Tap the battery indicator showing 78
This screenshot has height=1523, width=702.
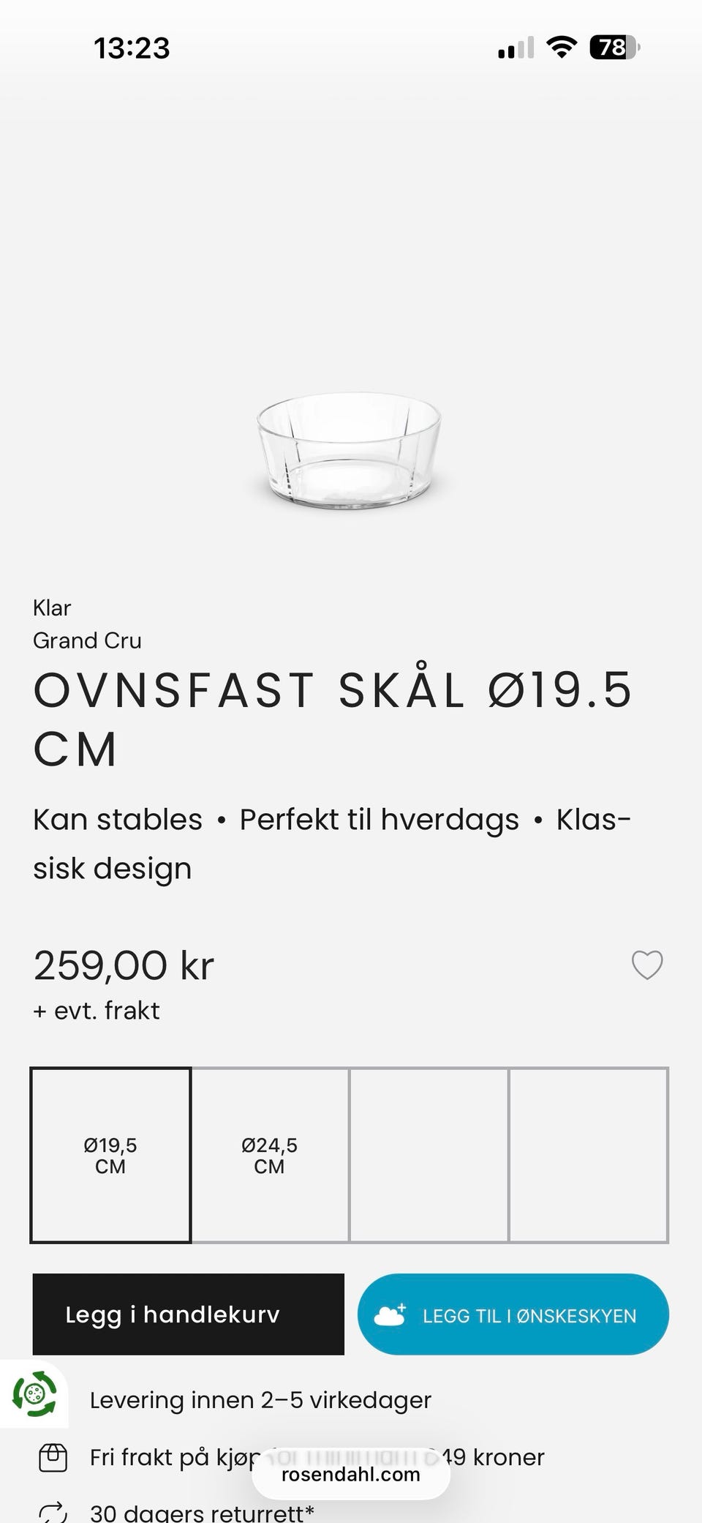(614, 48)
